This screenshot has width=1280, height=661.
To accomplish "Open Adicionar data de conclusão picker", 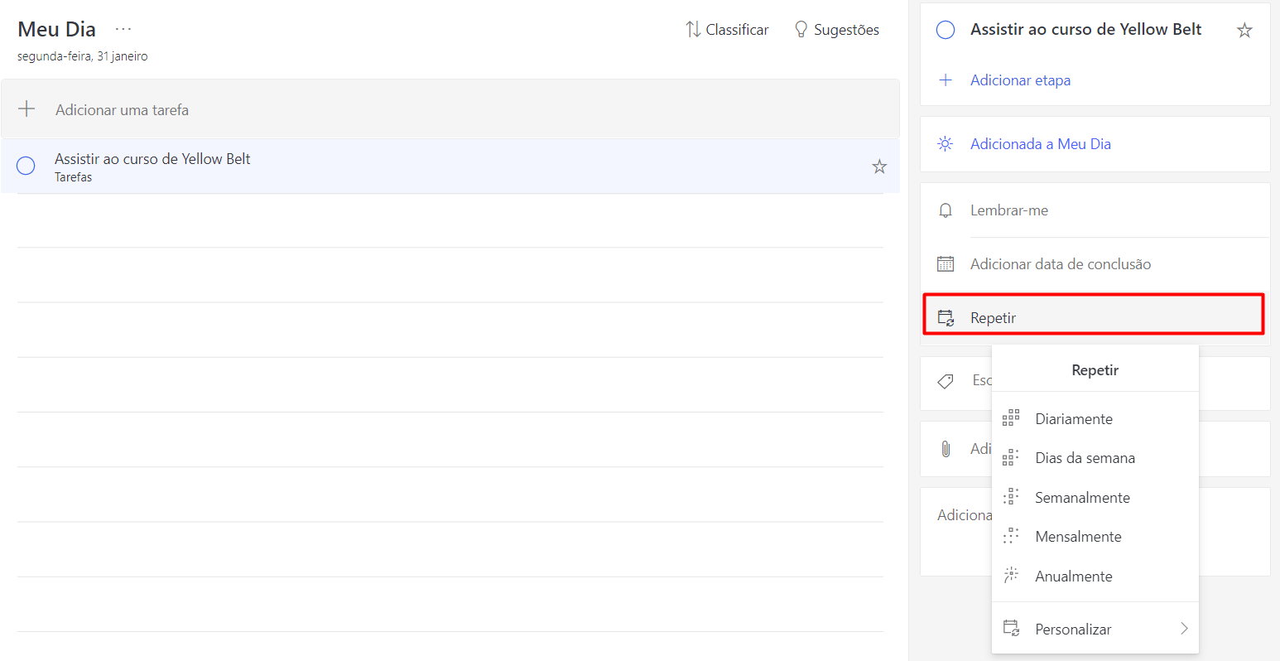I will [1095, 264].
